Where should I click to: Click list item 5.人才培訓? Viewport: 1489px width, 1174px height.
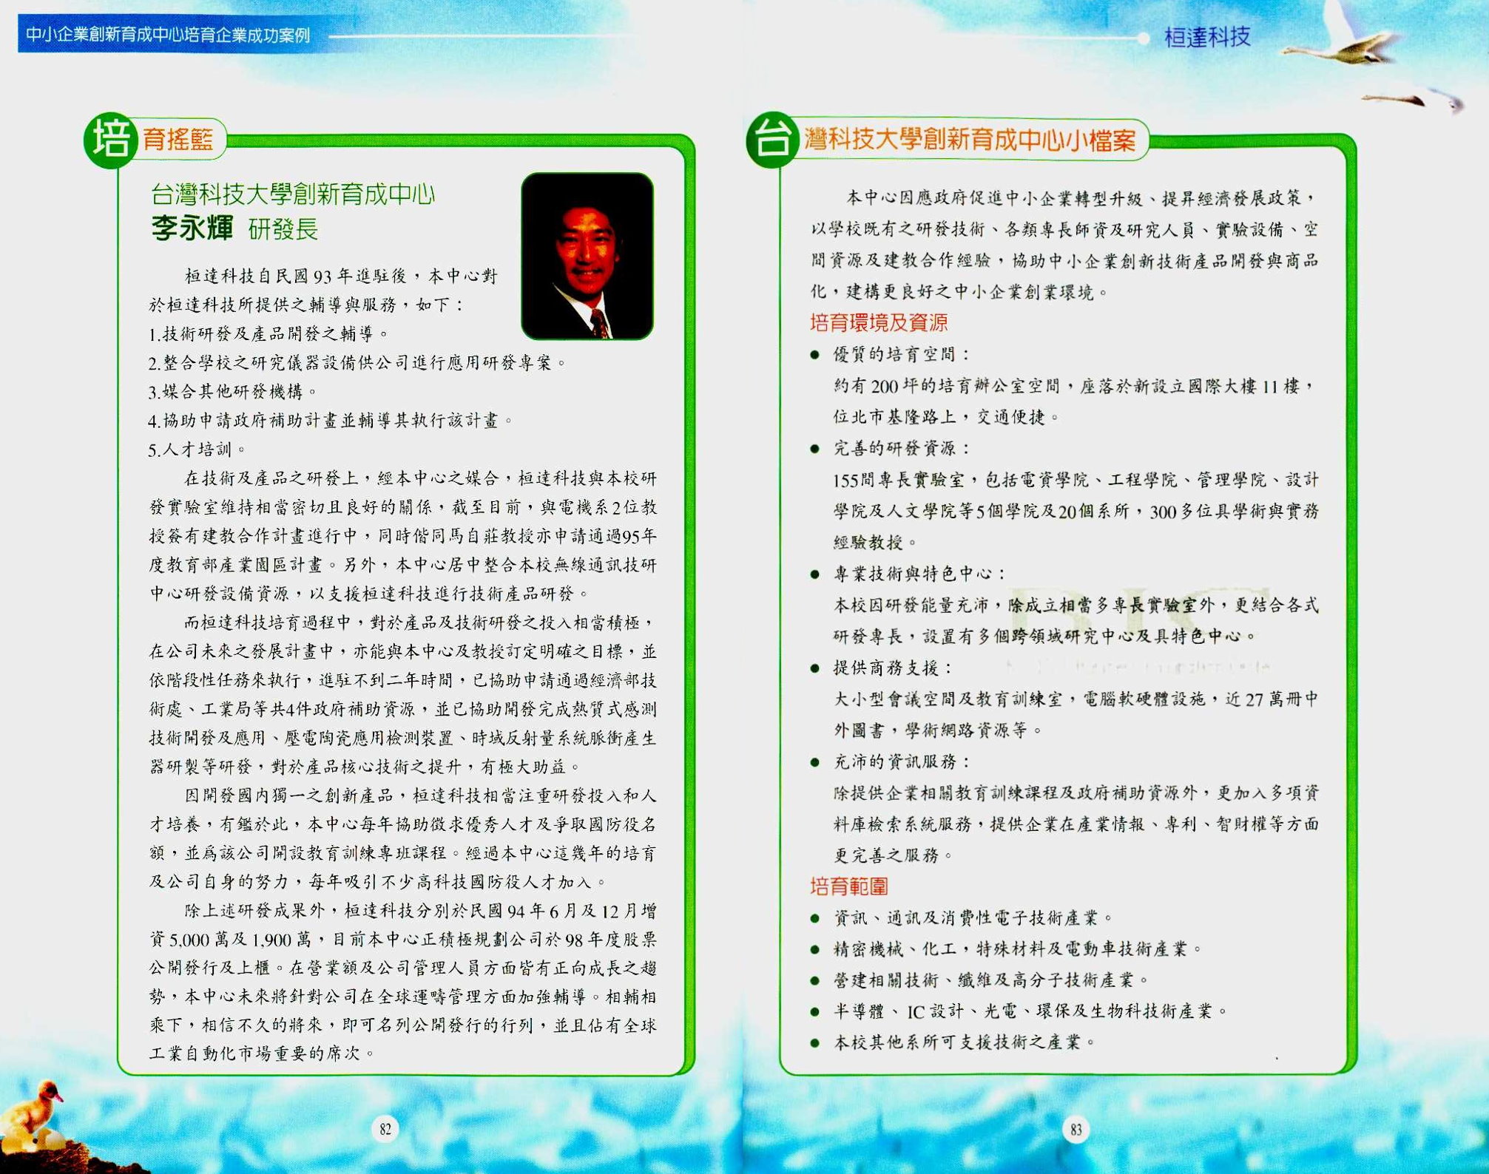[x=197, y=449]
